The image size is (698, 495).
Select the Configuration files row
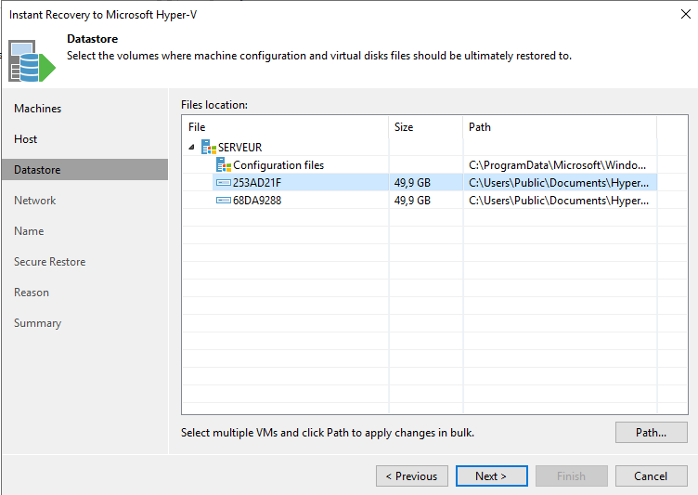click(278, 164)
